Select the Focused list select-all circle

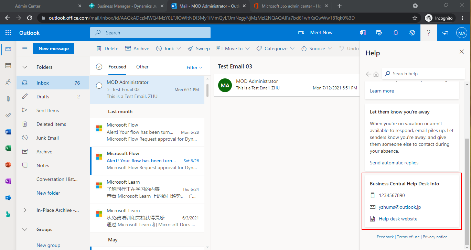[99, 67]
